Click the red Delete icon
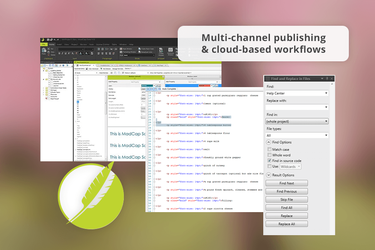This screenshot has height=250, width=375. 48,55
